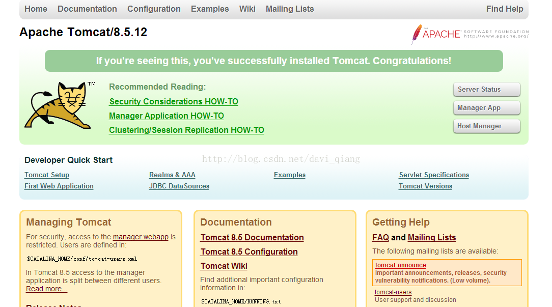Click the Developer Quick Start heading
This screenshot has height=307, width=552.
coord(68,160)
